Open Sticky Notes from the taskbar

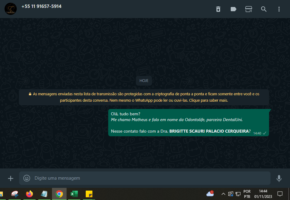pyautogui.click(x=89, y=194)
